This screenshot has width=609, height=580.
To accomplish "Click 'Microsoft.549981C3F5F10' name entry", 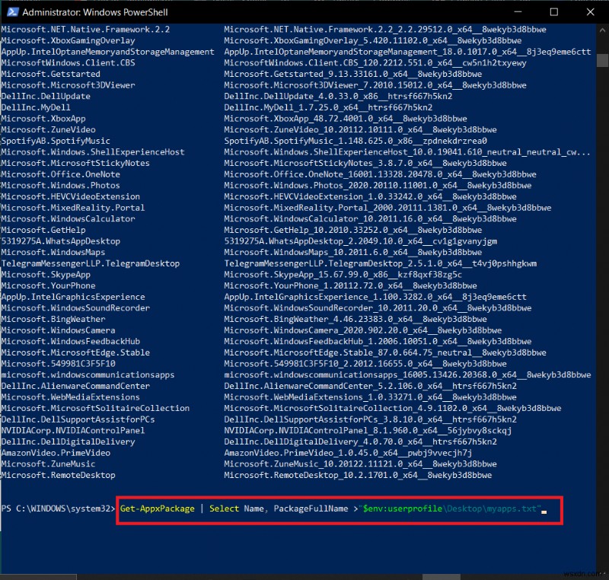I will coord(58,364).
